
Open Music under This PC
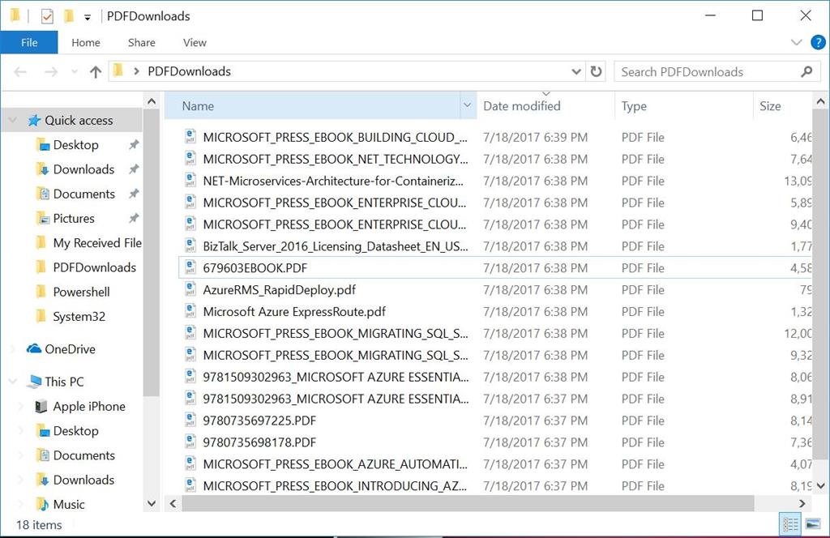tap(69, 504)
